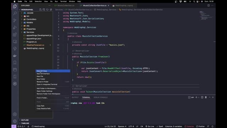The image size is (227, 128).
Task: Click Go Live in status bar
Action: [x=150, y=127]
